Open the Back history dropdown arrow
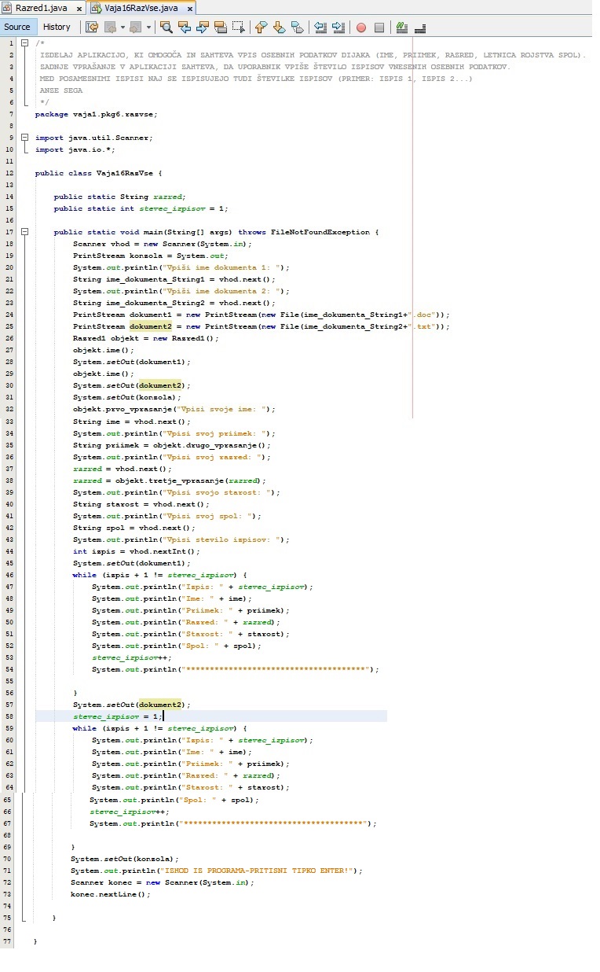Viewport: 600px width, 972px height. click(x=122, y=28)
